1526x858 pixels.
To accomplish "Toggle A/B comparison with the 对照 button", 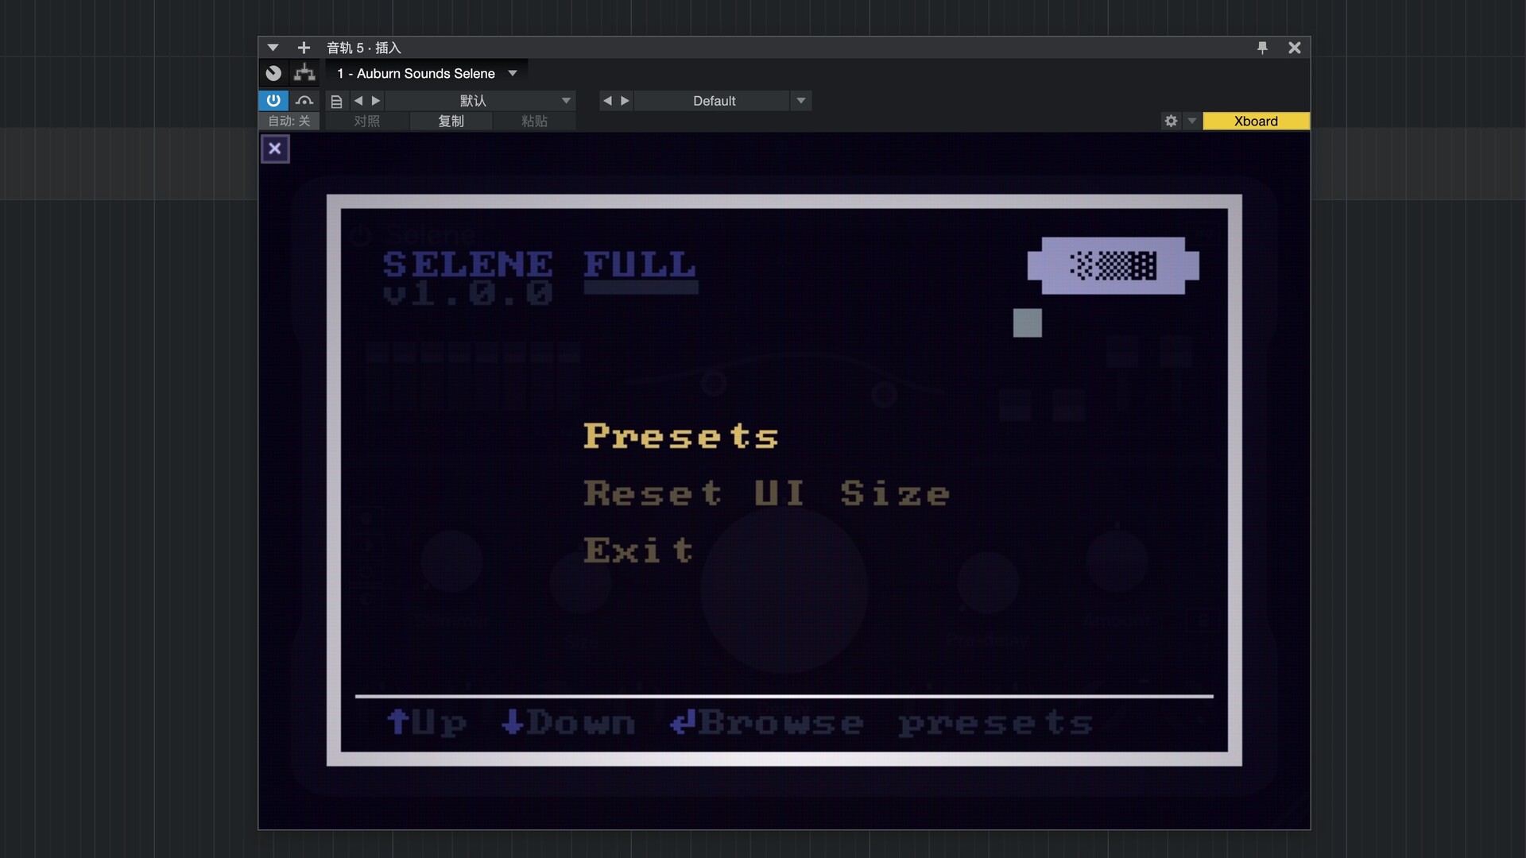I will (368, 121).
